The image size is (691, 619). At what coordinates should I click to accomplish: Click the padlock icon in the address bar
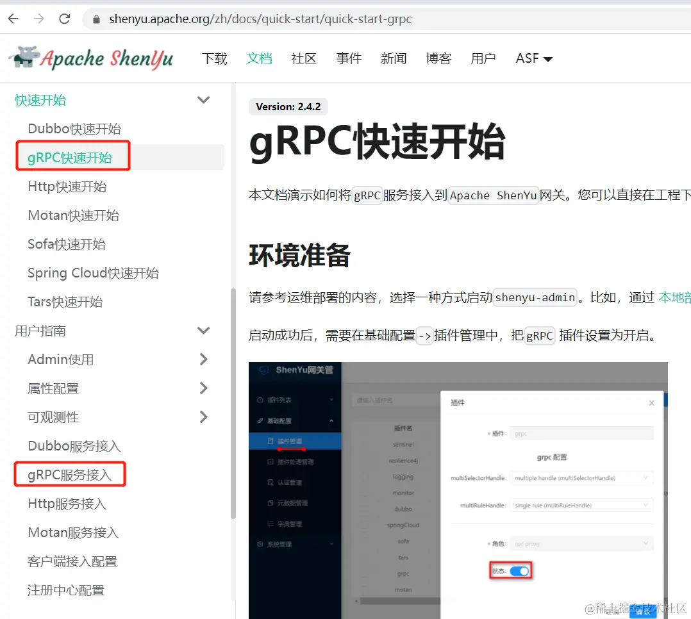click(x=96, y=19)
